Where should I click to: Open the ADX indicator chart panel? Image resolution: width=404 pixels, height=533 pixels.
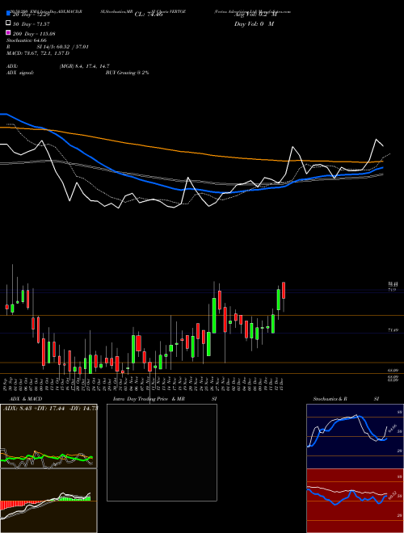(x=48, y=436)
